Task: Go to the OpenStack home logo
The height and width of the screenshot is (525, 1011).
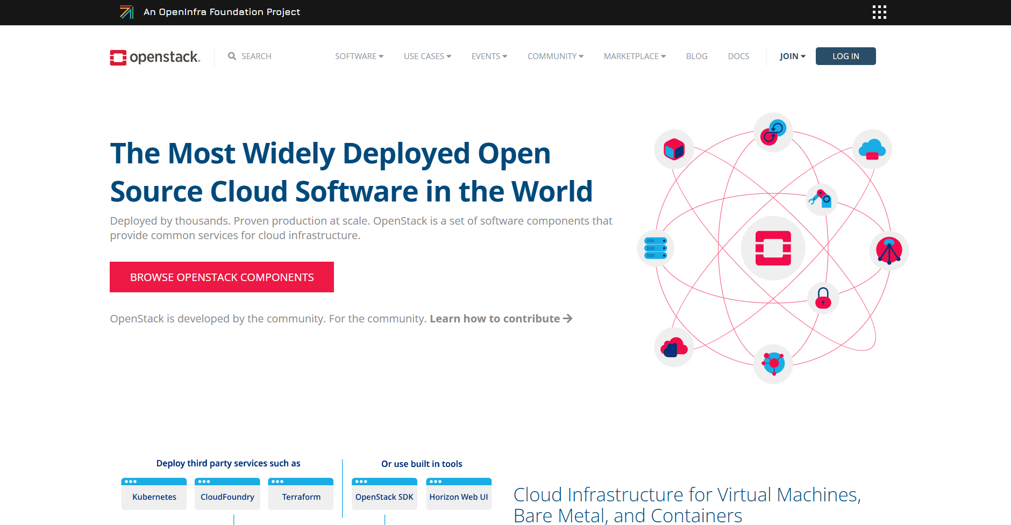Action: click(x=155, y=57)
